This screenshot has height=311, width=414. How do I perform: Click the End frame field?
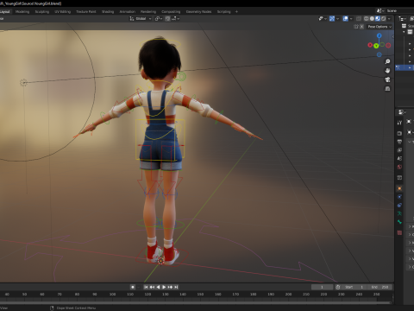coord(380,287)
